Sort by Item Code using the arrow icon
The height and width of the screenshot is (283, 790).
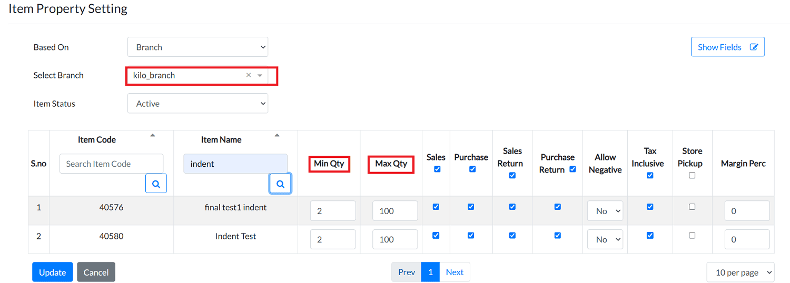[x=153, y=136]
